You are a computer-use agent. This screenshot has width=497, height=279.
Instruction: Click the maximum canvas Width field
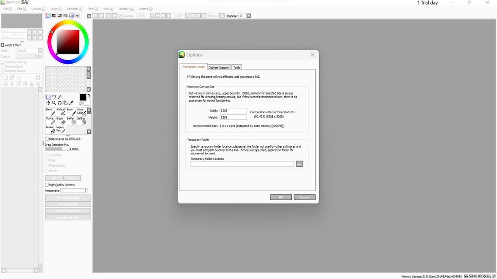tap(233, 111)
